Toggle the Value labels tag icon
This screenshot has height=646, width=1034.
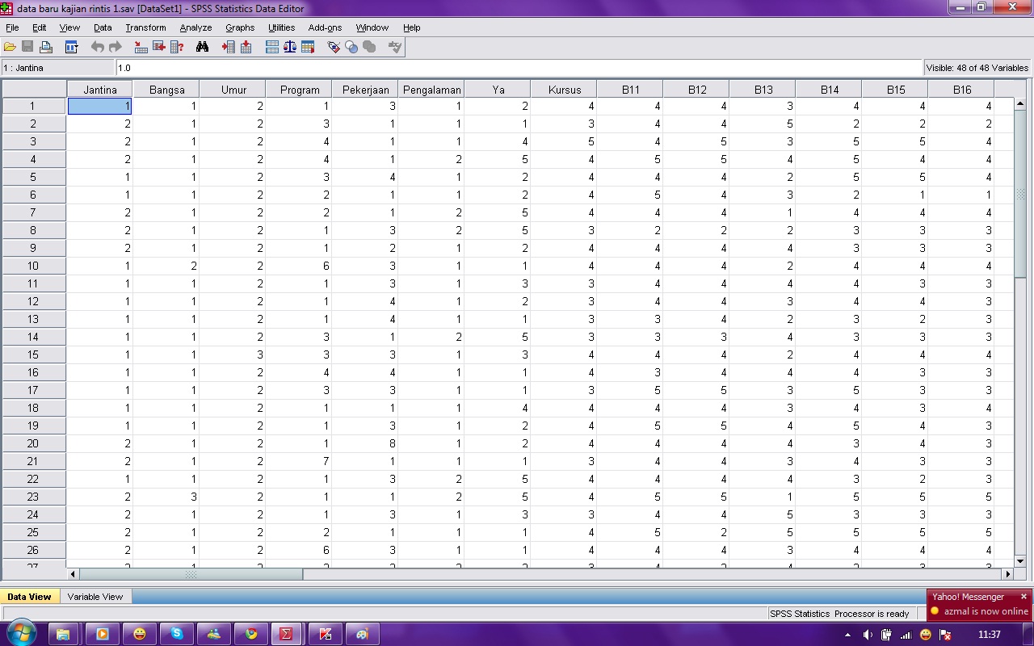coord(334,47)
